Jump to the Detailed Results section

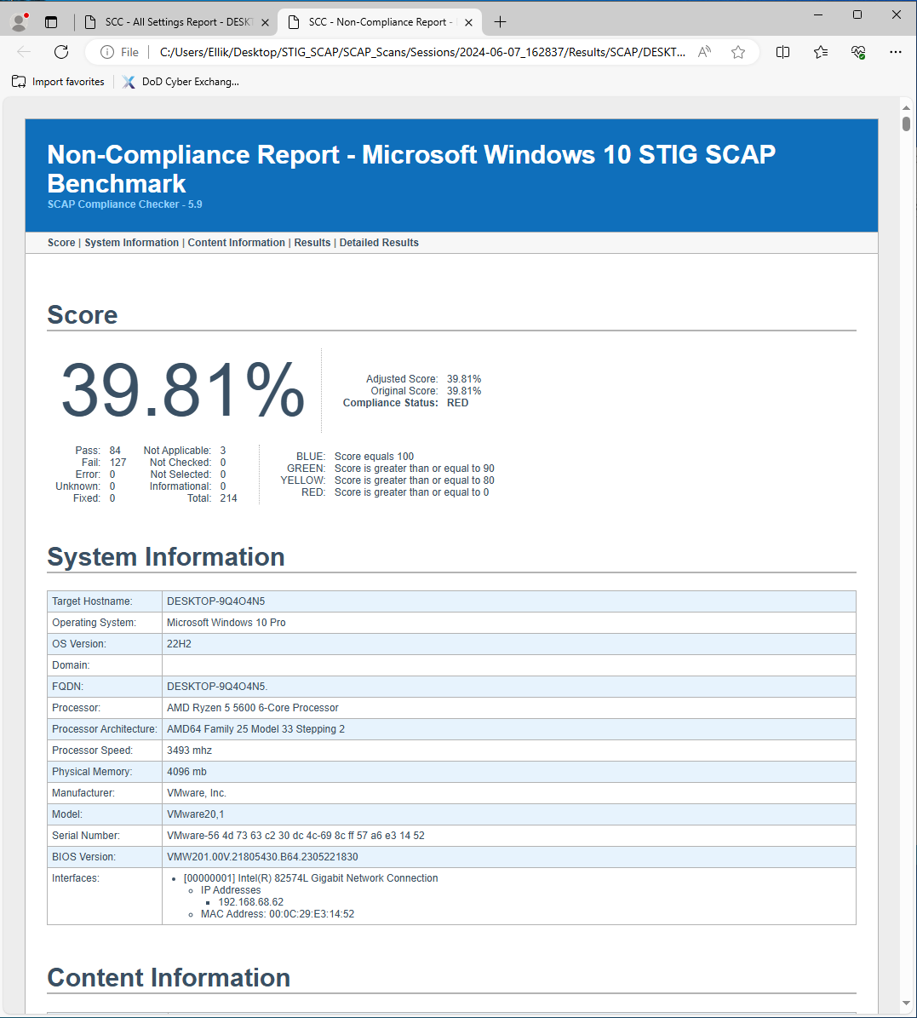[379, 243]
